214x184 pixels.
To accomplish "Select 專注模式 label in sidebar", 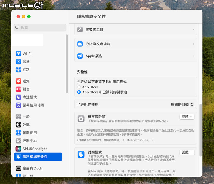I will 30,97.
